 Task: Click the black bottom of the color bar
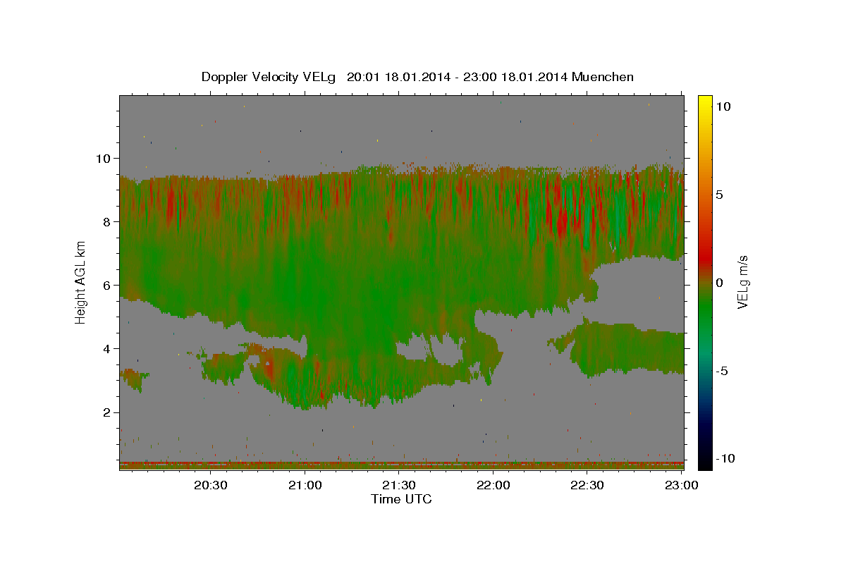point(705,464)
